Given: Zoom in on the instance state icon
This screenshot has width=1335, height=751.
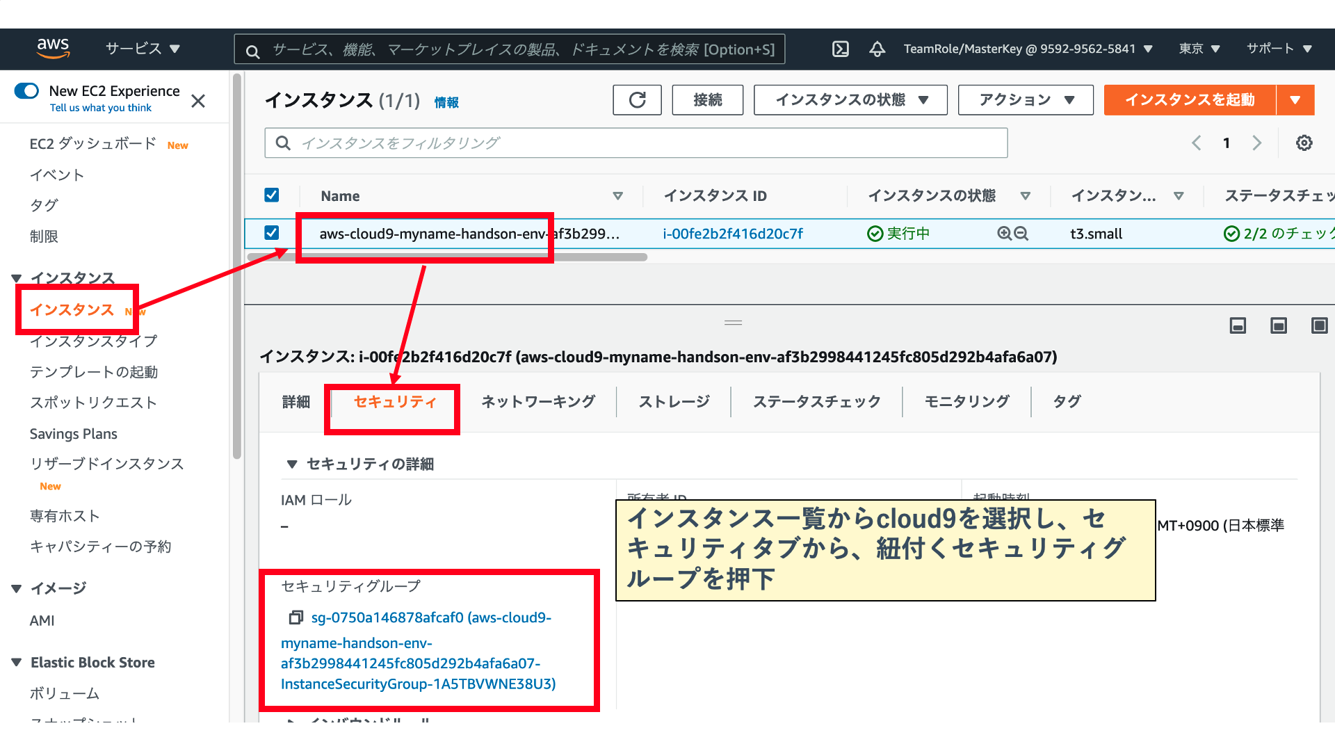Looking at the screenshot, I should coord(1004,234).
